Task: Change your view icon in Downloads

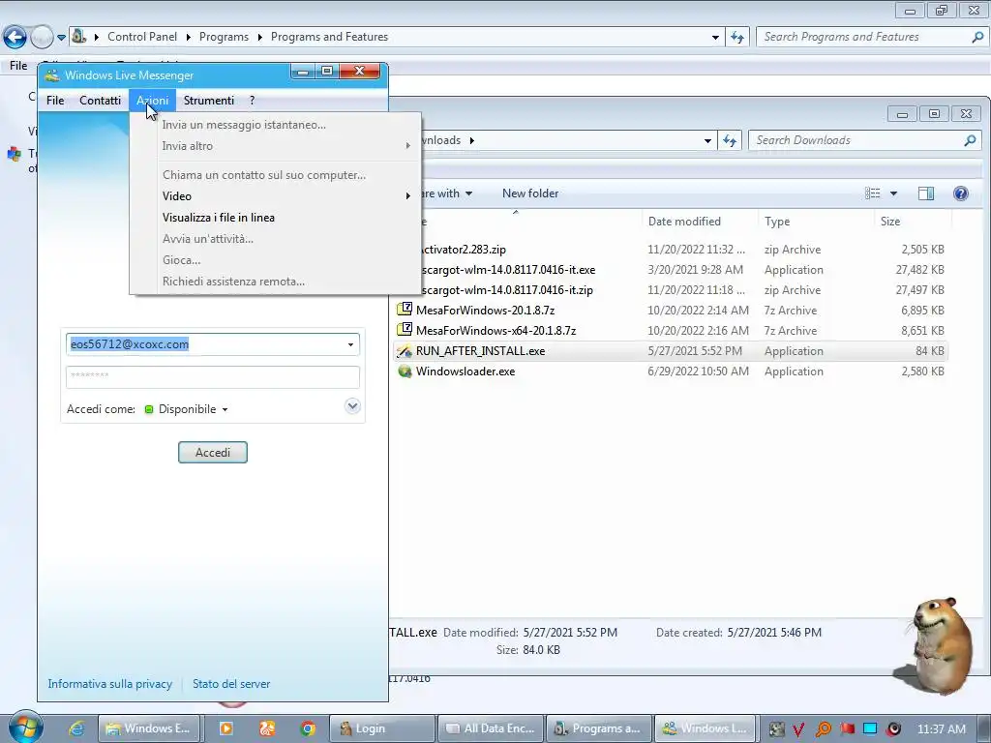Action: click(x=872, y=193)
